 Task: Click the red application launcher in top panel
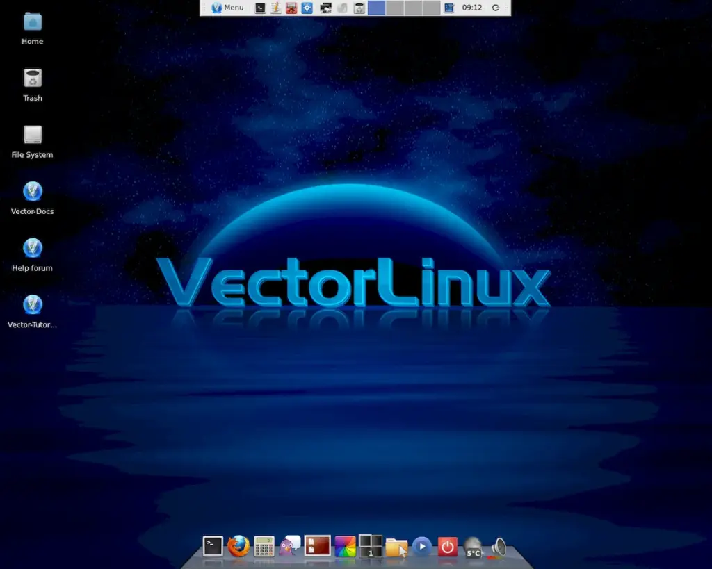(x=291, y=8)
